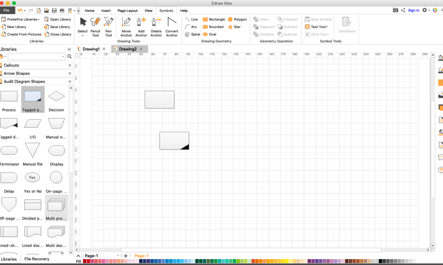
Task: Activate the Move Anchor tool
Action: (x=126, y=26)
